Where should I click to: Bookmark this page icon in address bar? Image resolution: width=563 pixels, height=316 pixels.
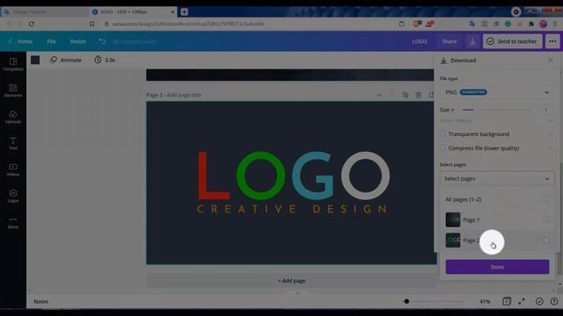click(x=91, y=24)
